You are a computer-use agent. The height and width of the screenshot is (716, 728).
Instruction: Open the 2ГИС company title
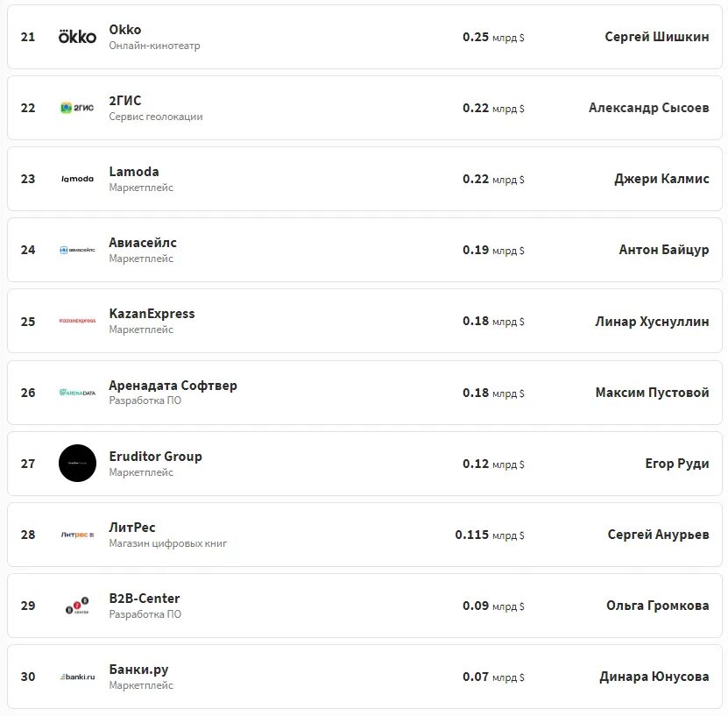click(125, 101)
